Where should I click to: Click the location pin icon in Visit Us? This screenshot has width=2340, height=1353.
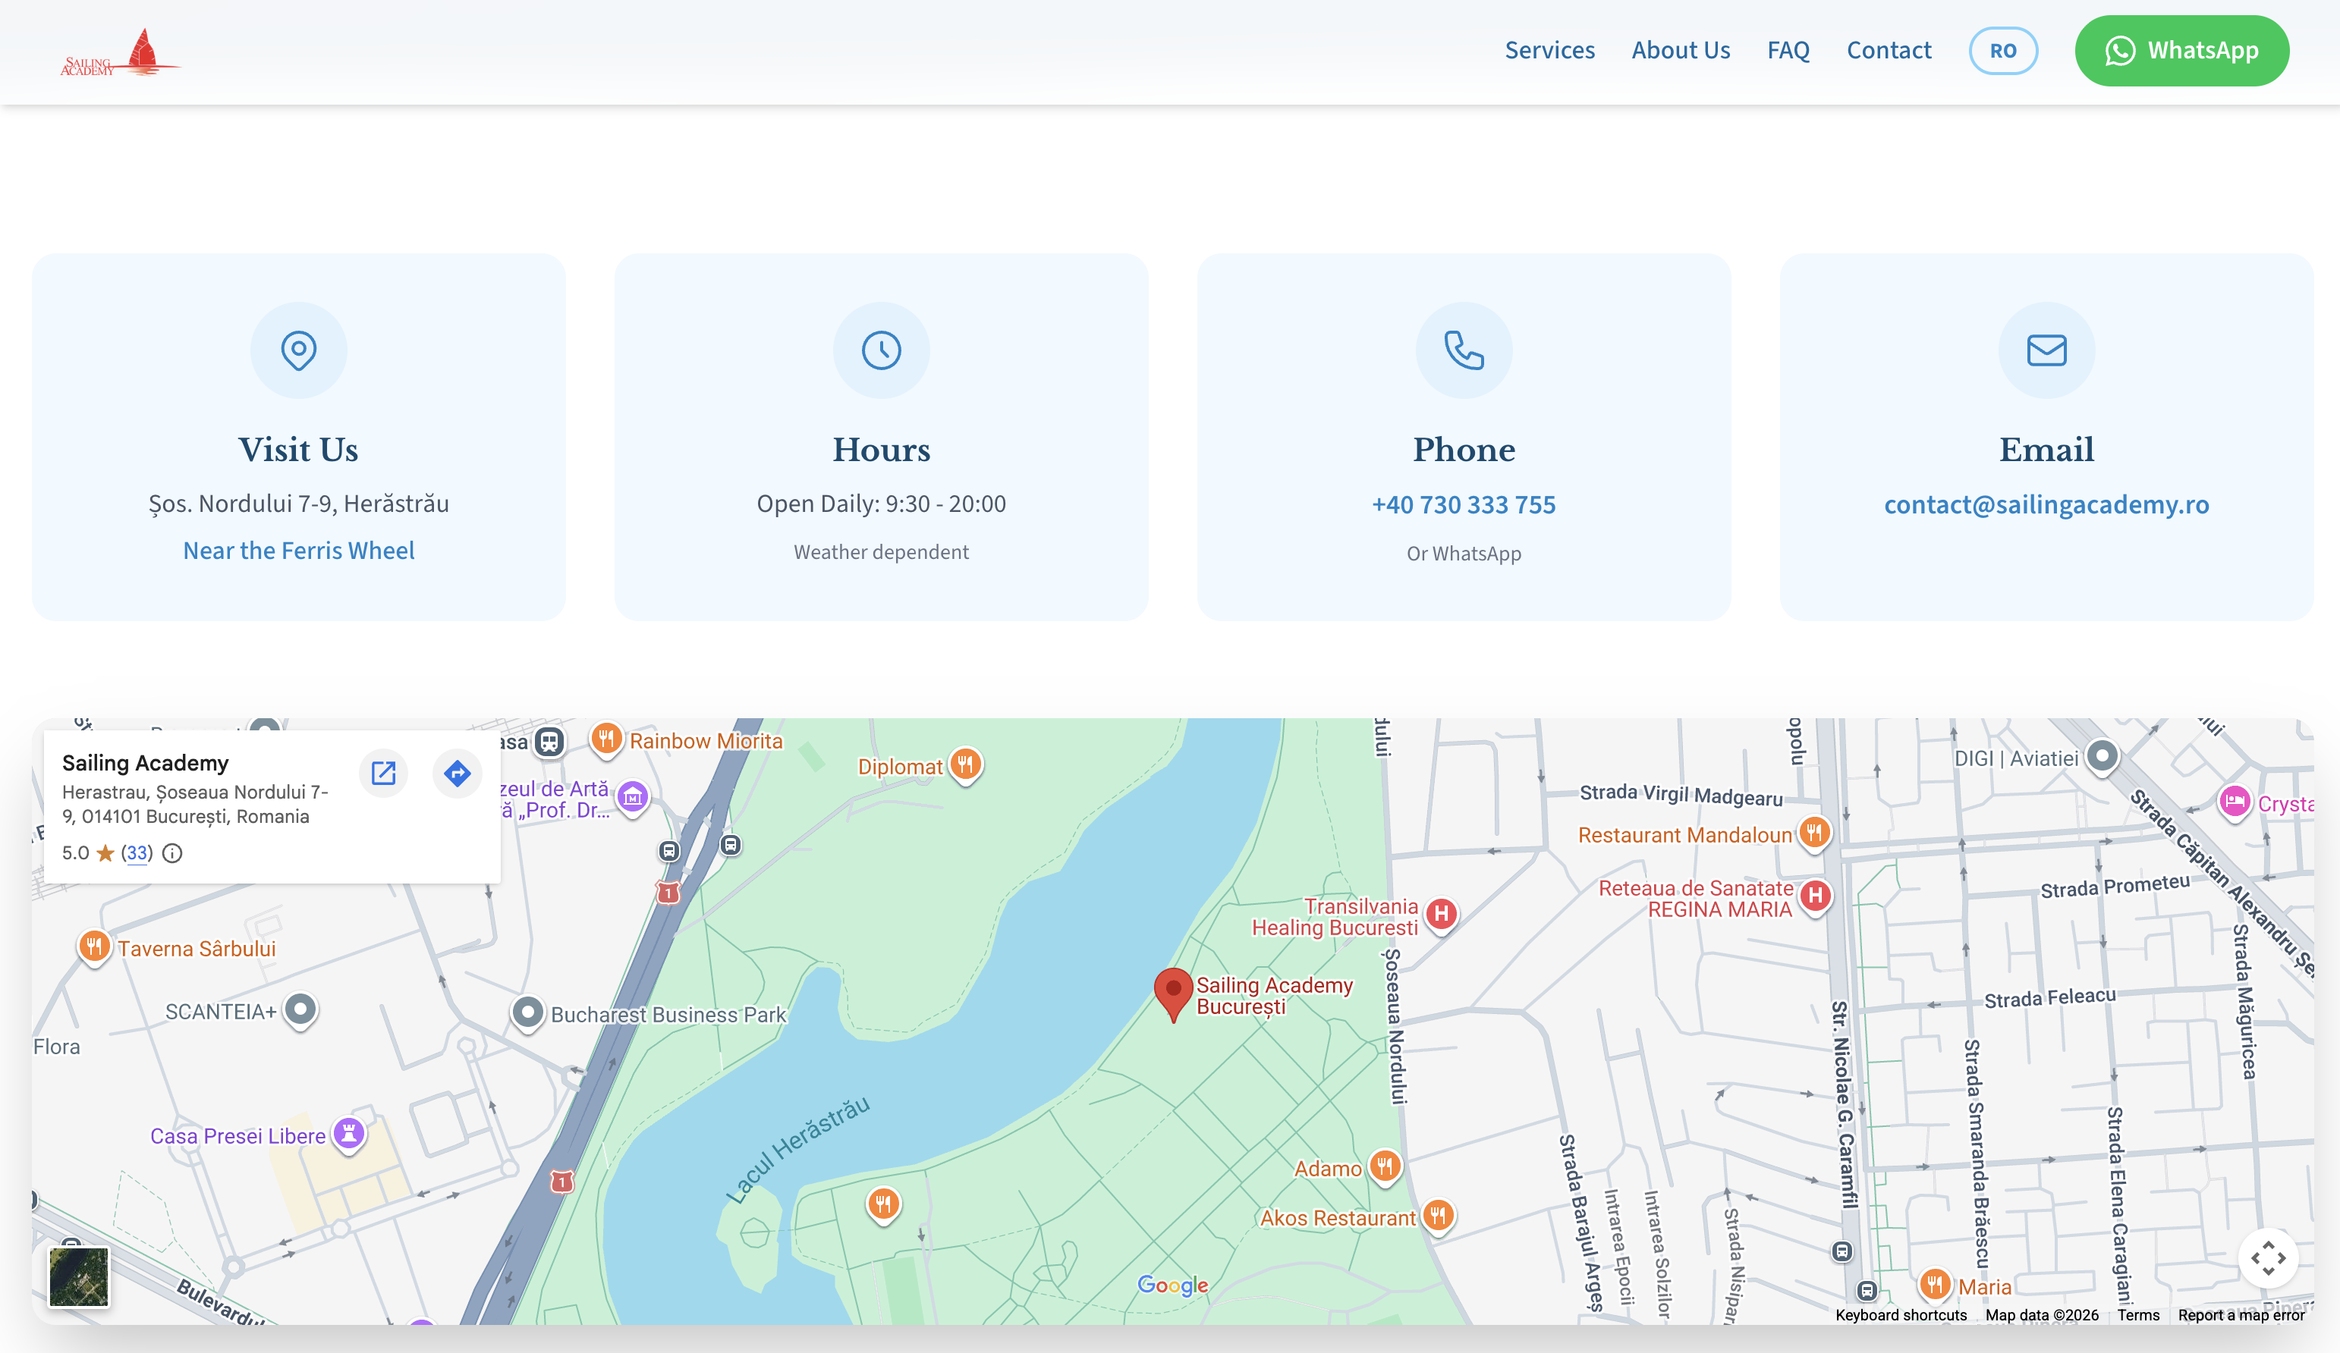(x=299, y=351)
